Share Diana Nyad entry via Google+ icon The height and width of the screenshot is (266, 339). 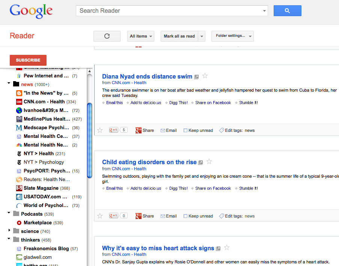[x=139, y=130]
